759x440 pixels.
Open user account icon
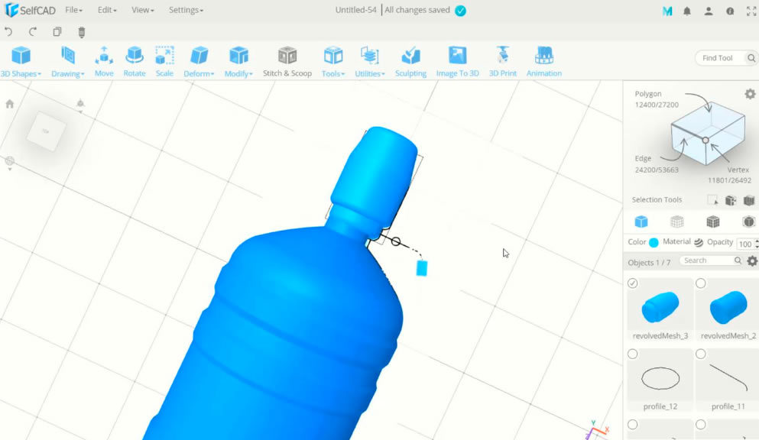[709, 11]
